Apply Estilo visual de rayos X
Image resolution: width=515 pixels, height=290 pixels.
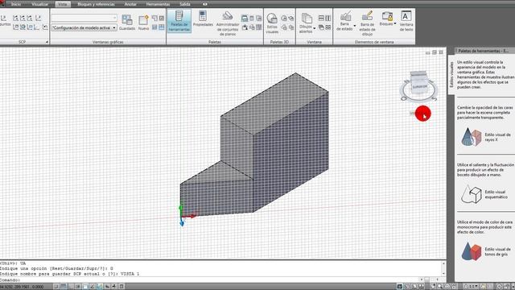tap(485, 137)
